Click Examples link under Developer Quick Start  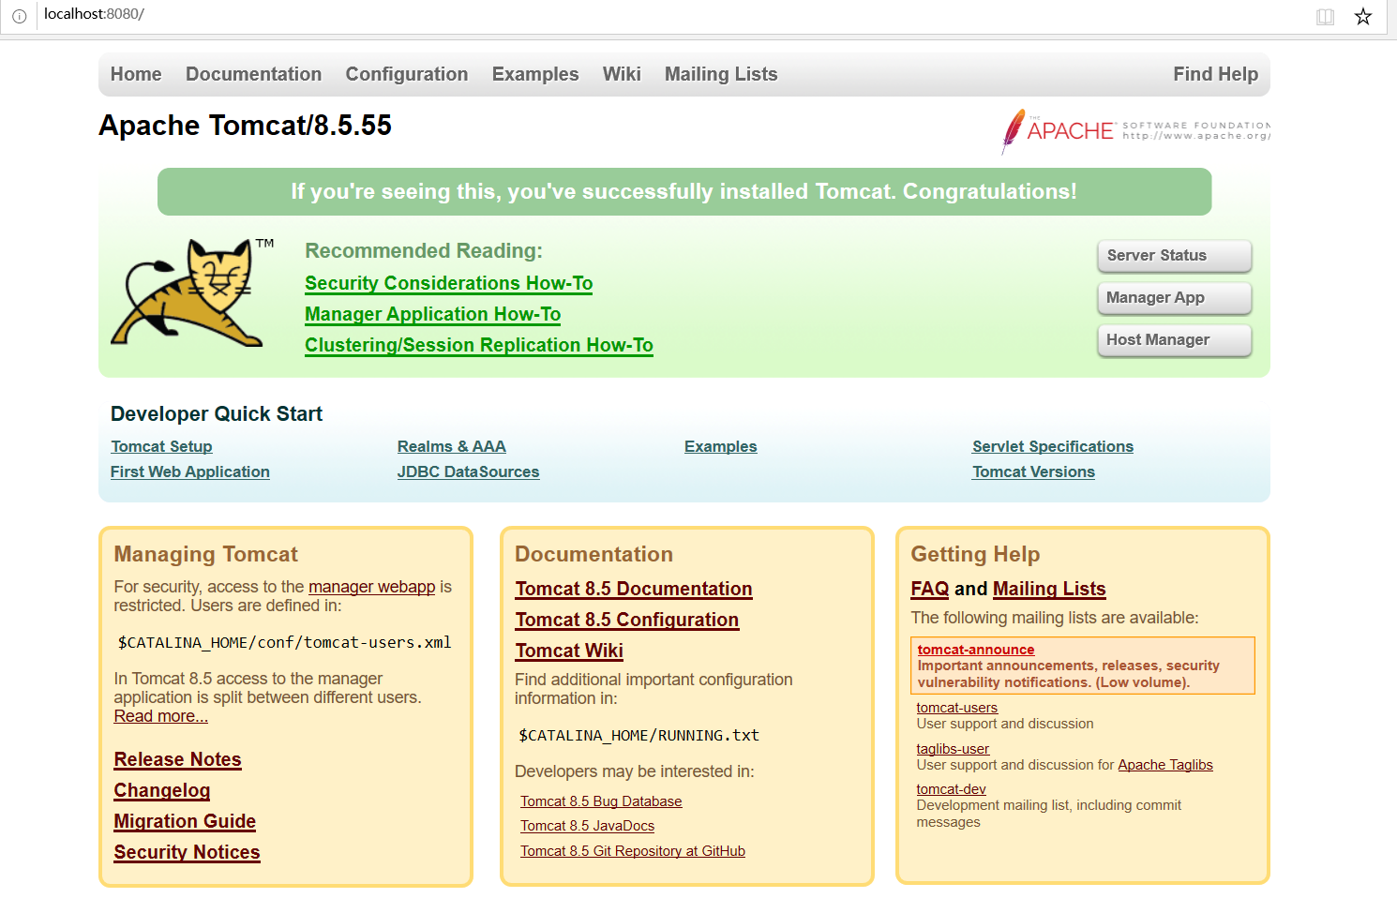[x=720, y=446]
